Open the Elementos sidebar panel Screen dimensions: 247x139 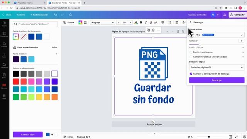click(4, 34)
